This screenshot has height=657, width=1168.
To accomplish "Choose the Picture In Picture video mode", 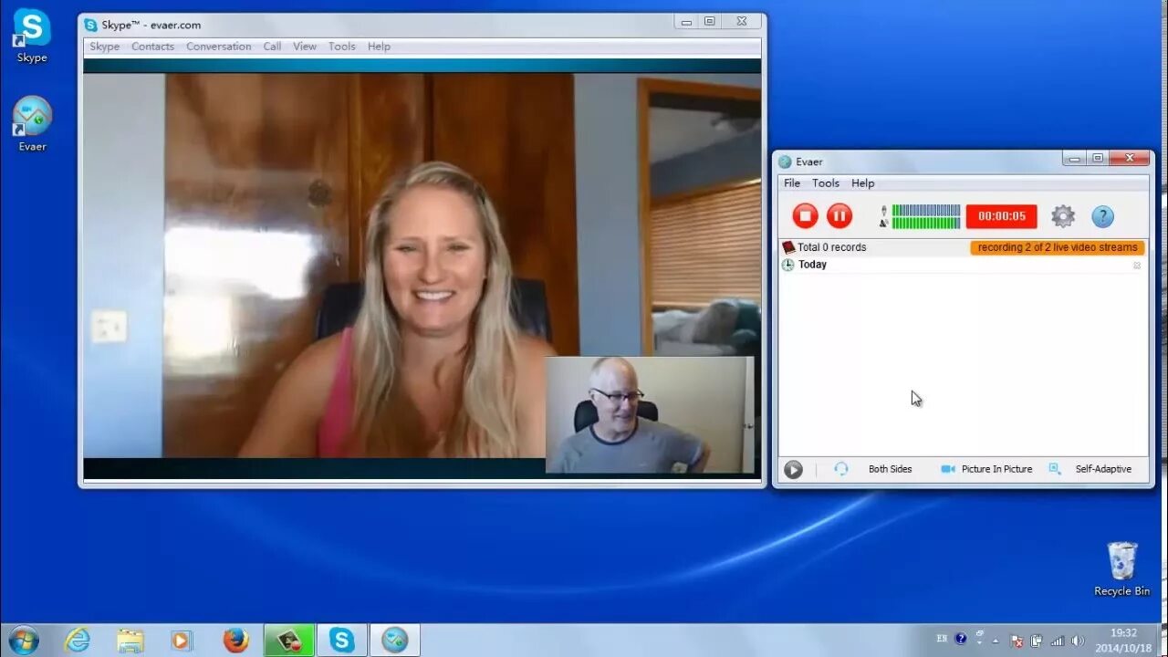I will tap(996, 469).
